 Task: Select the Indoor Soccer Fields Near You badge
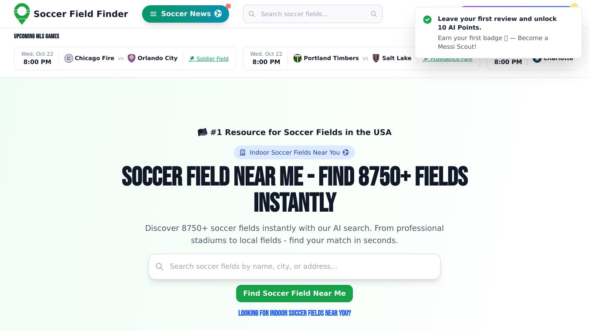(x=294, y=152)
